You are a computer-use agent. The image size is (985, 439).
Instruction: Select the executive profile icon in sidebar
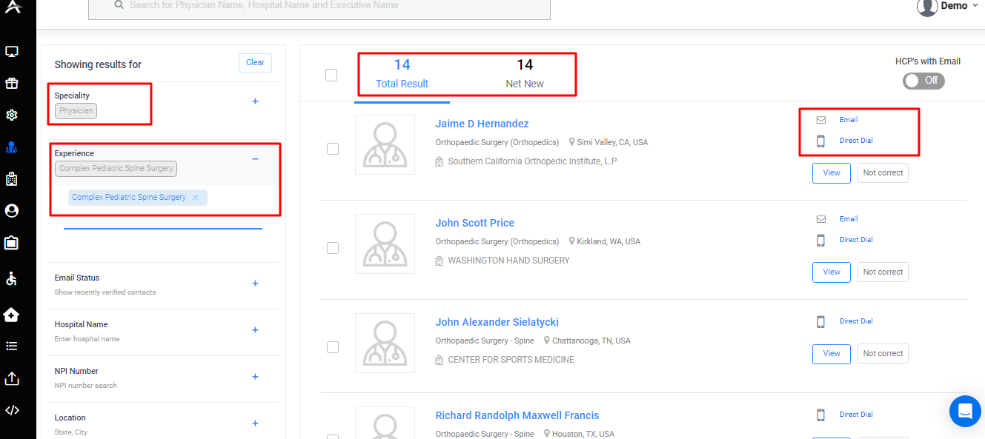(10, 210)
